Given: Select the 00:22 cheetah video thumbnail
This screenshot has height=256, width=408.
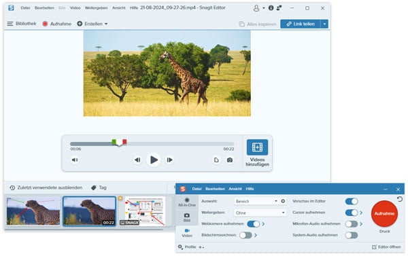Looking at the screenshot, I should (x=89, y=211).
